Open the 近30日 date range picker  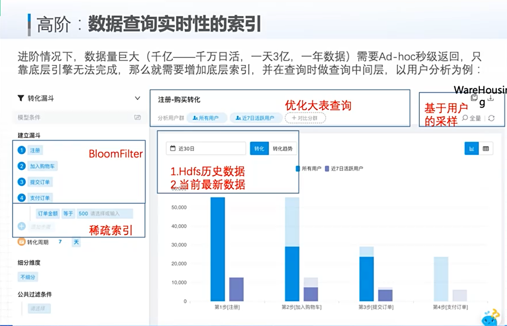click(206, 149)
